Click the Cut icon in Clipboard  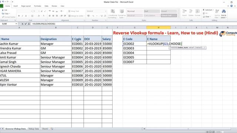click(x=3, y=10)
